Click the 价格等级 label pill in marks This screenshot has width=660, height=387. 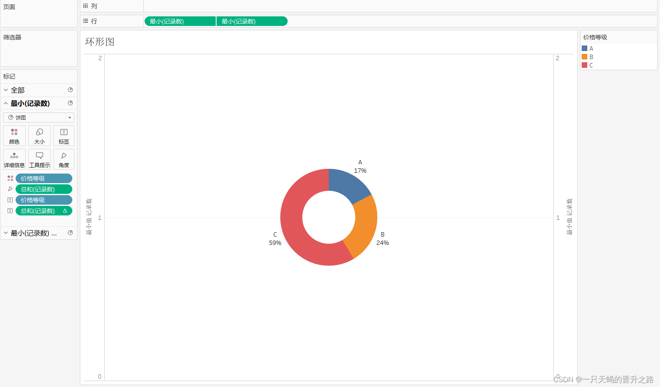(44, 200)
